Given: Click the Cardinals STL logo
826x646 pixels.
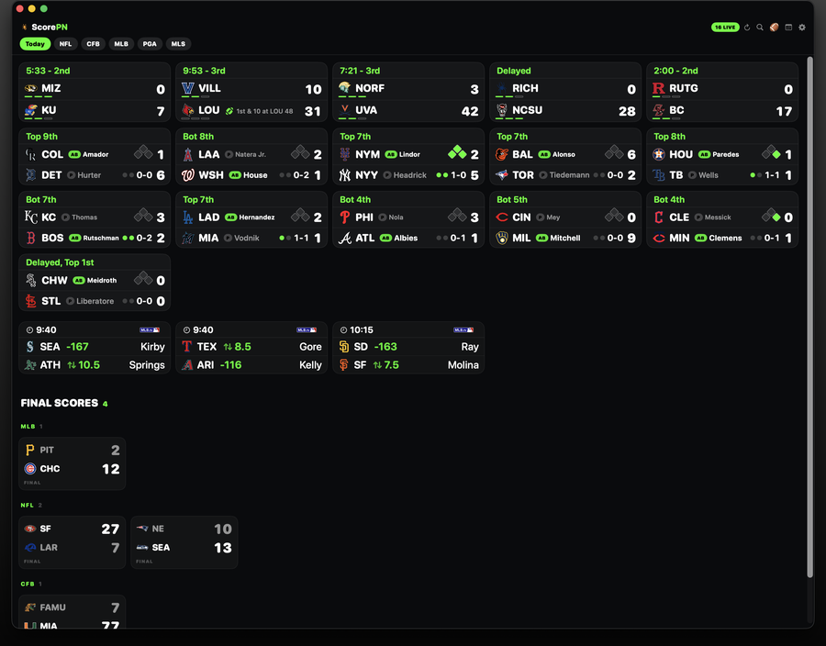Looking at the screenshot, I should (x=30, y=301).
